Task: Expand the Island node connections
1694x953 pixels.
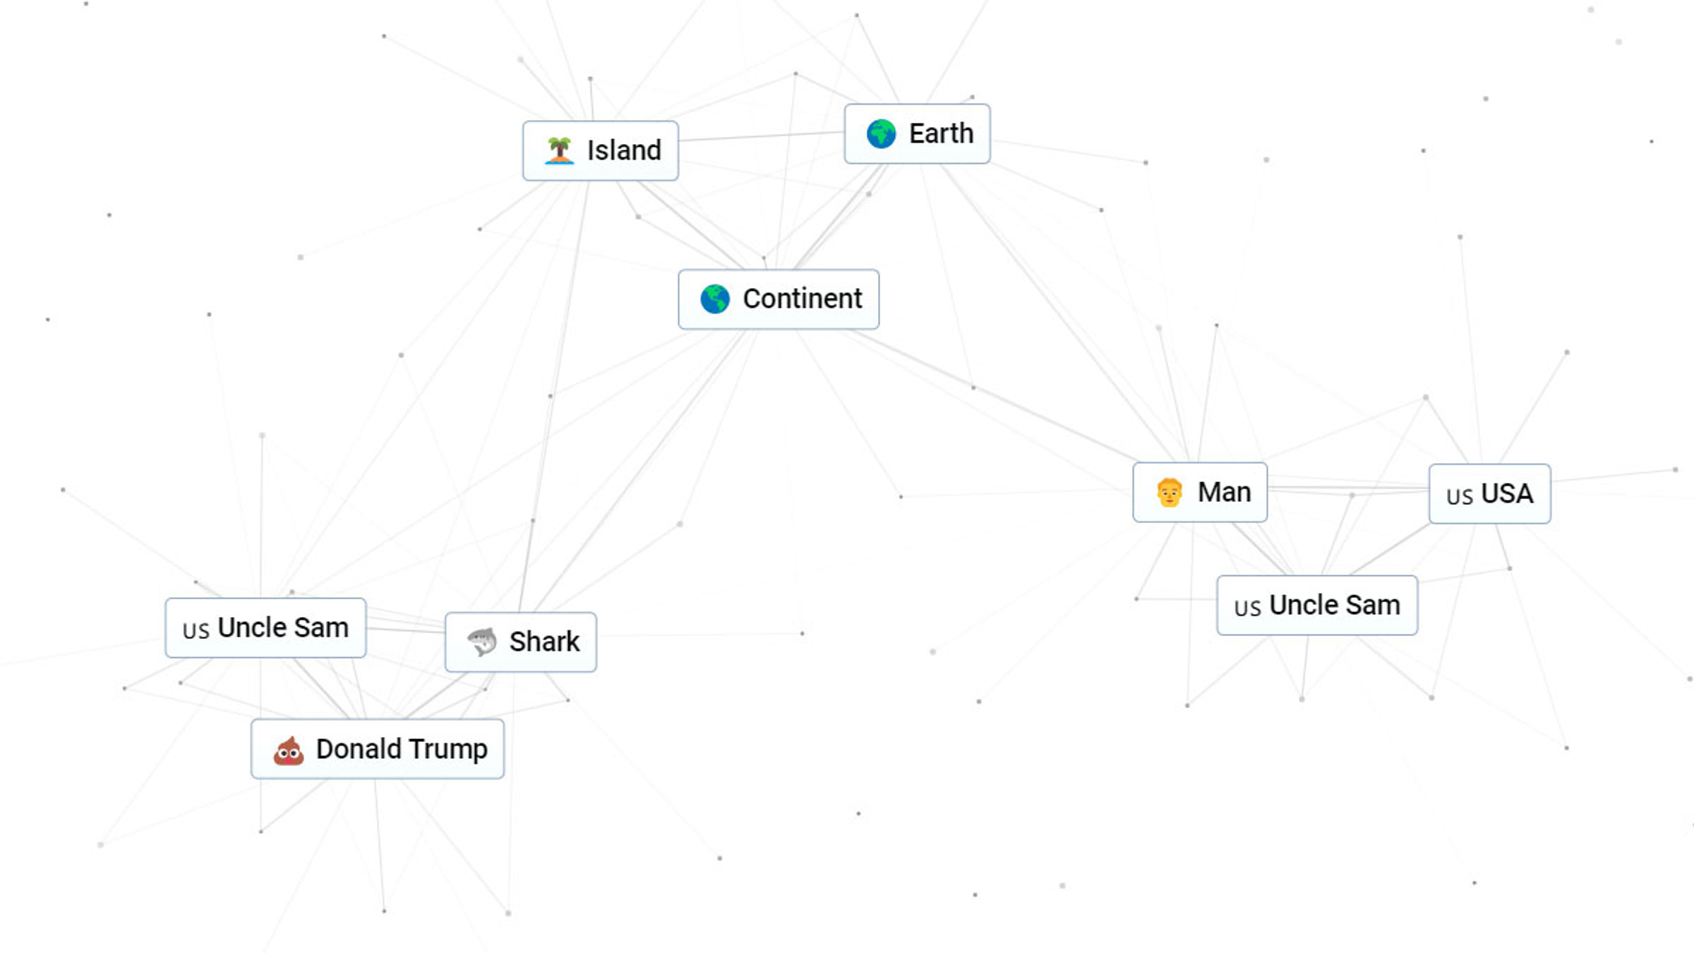Action: click(601, 149)
